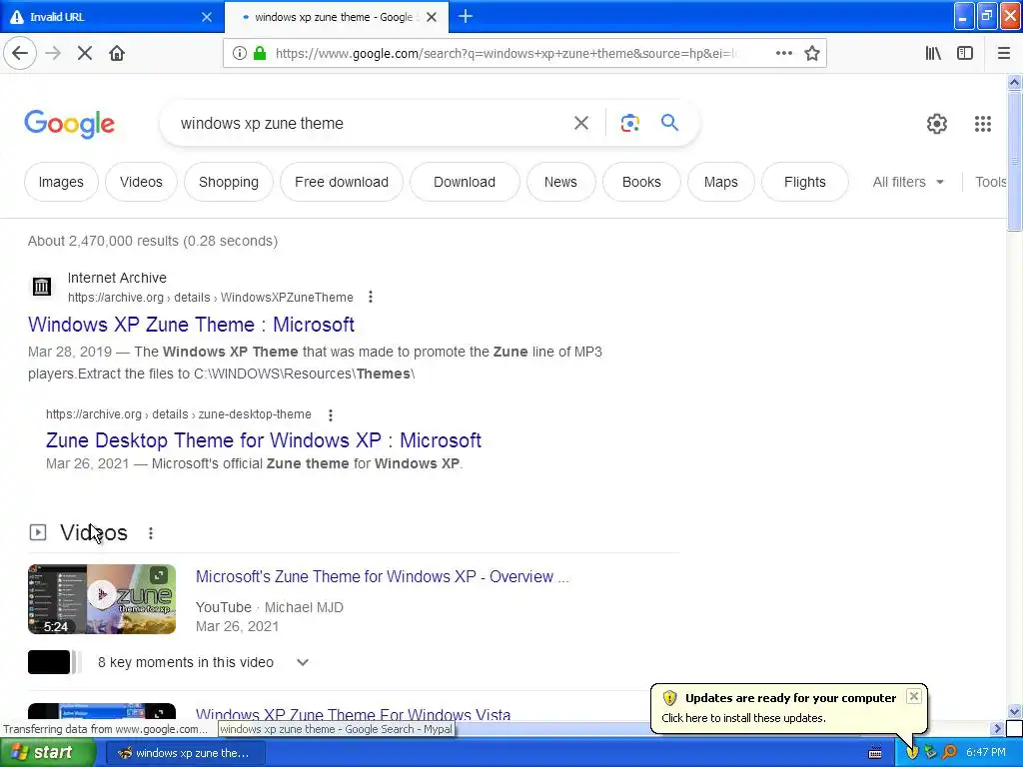Image resolution: width=1023 pixels, height=767 pixels.
Task: Switch to Maps results
Action: (x=721, y=182)
